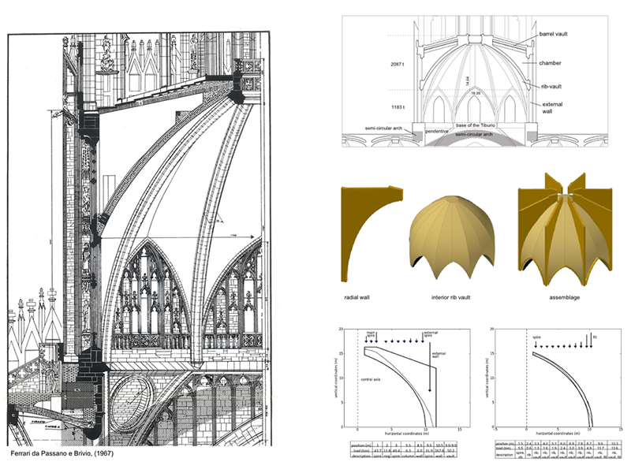Click the '1183 t' load value
Viewport: 631px width, 473px height.
[x=398, y=107]
